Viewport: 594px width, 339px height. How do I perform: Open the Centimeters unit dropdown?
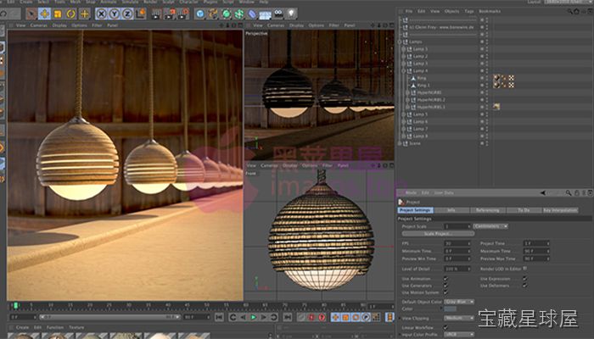click(x=490, y=226)
